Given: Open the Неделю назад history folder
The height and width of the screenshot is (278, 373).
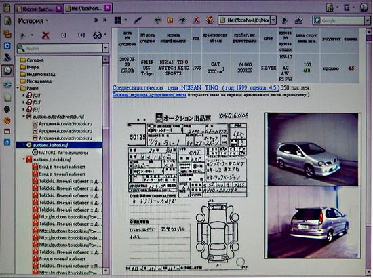Looking at the screenshot, I should 37,74.
